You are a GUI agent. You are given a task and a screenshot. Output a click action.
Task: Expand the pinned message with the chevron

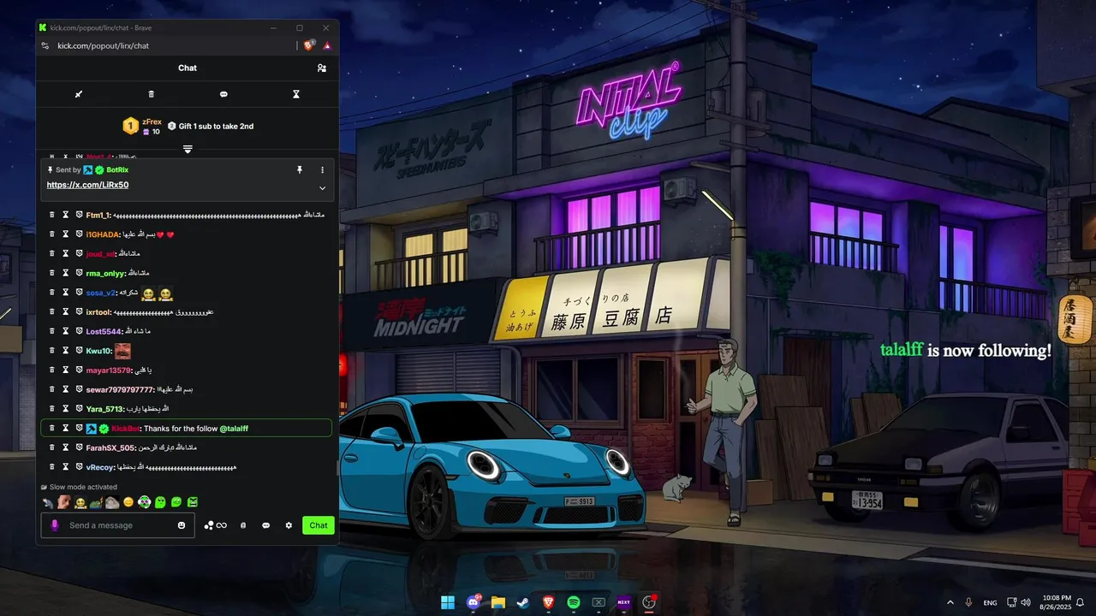(x=322, y=188)
